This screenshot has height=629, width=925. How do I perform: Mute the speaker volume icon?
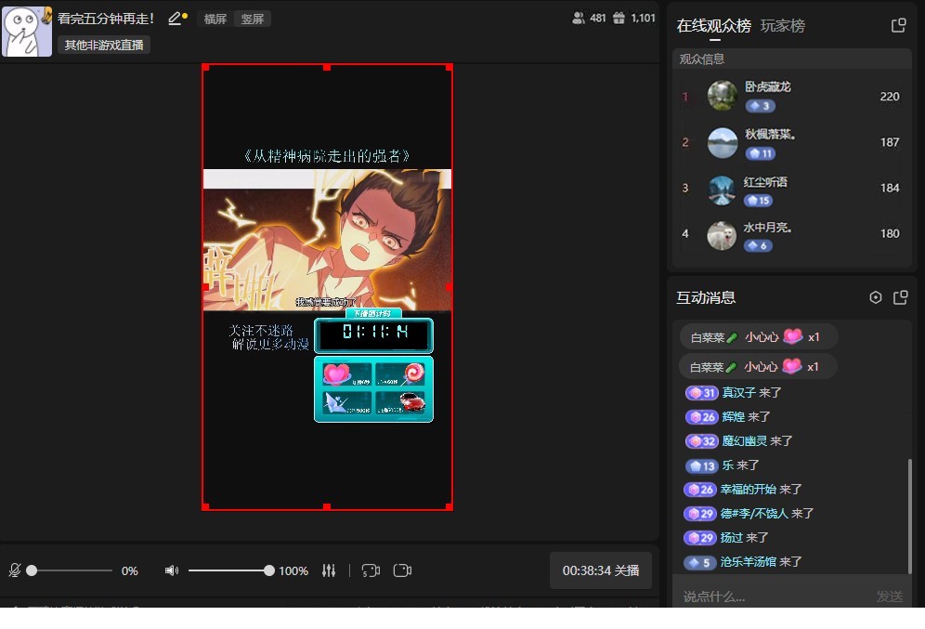[172, 570]
